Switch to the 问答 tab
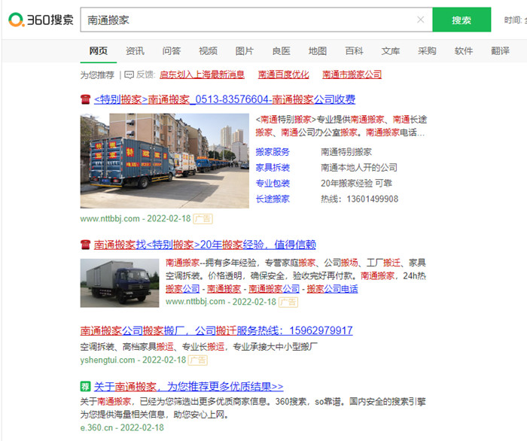This screenshot has width=527, height=441. 172,51
